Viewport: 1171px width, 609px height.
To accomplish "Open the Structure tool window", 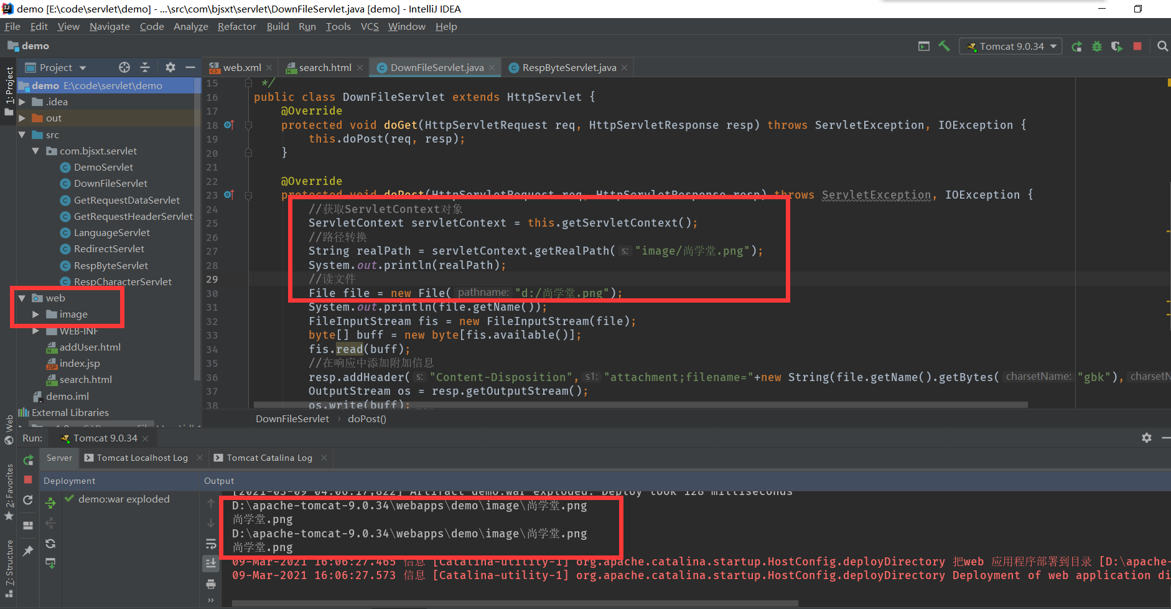I will pos(9,568).
